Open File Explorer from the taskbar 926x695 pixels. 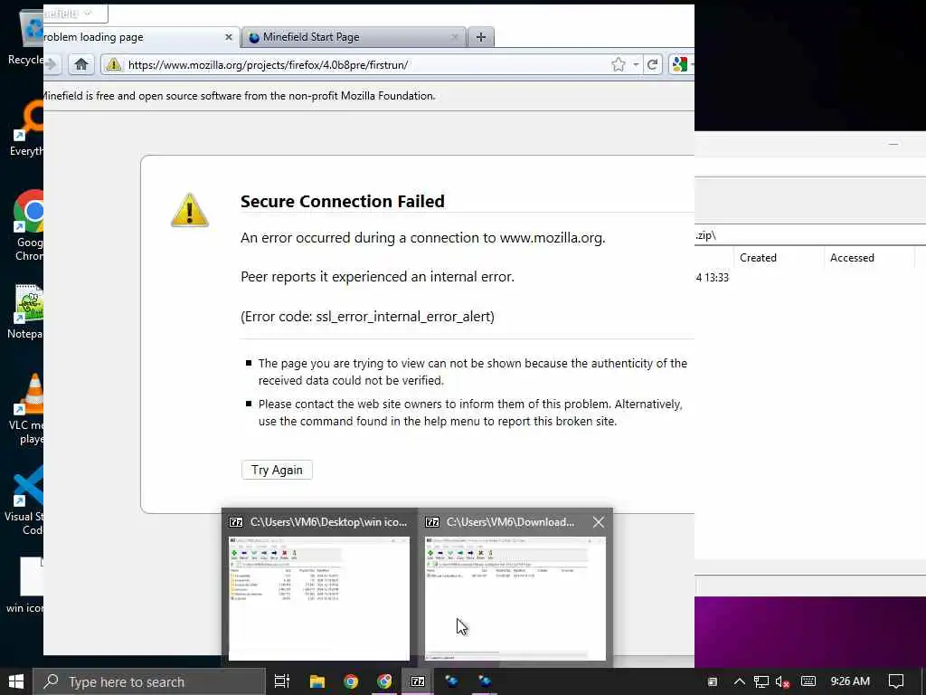point(317,681)
